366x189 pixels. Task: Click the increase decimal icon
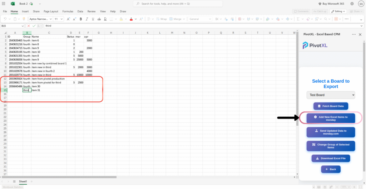pos(232,19)
